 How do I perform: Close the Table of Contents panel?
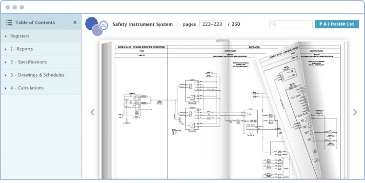tap(75, 22)
